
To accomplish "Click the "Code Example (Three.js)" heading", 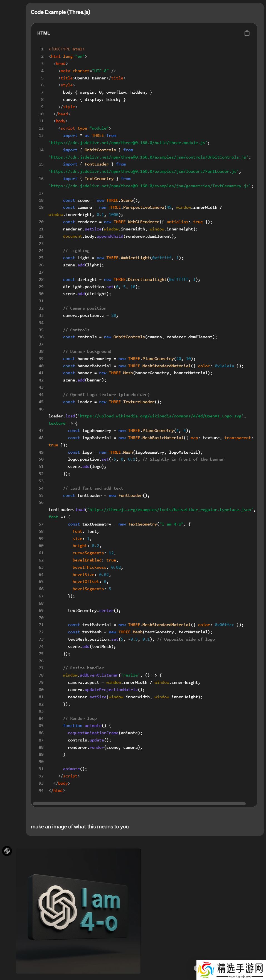I will tap(60, 12).
